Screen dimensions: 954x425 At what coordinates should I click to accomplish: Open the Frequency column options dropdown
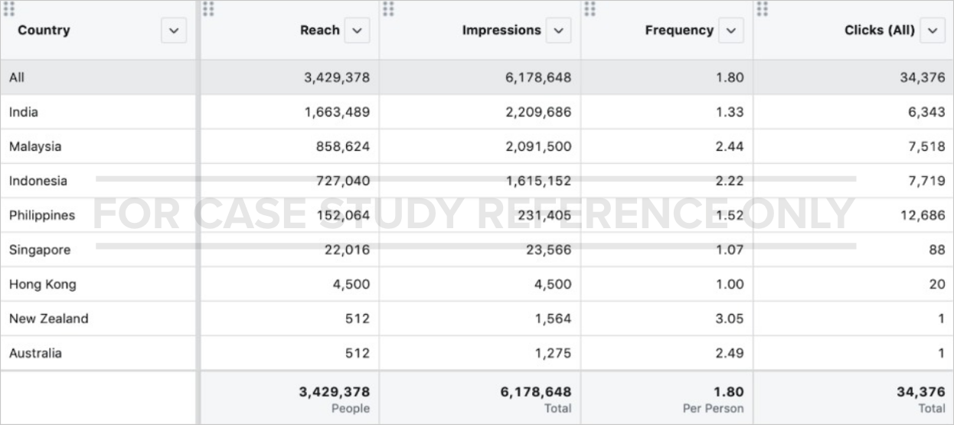point(731,31)
